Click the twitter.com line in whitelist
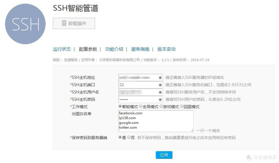 128,128
